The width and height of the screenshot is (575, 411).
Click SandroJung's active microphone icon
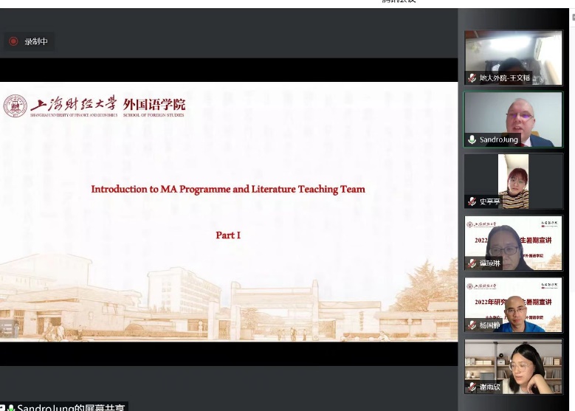click(x=472, y=139)
